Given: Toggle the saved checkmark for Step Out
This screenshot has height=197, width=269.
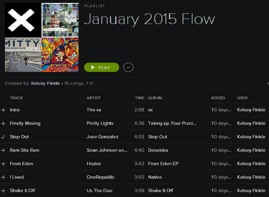Looking at the screenshot, I should point(3,137).
